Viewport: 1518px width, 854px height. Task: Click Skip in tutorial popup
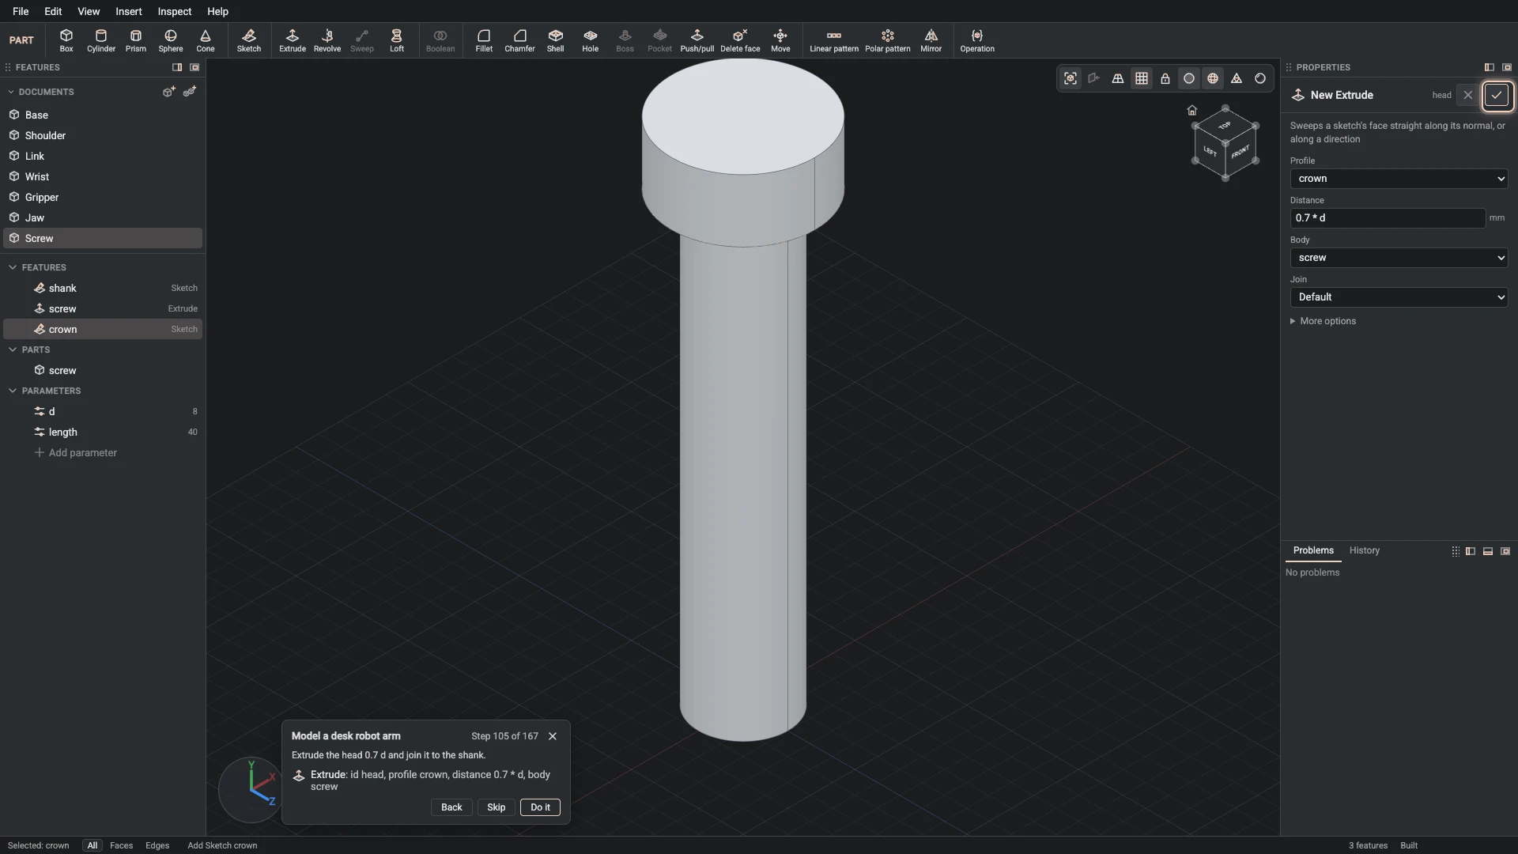point(496,807)
